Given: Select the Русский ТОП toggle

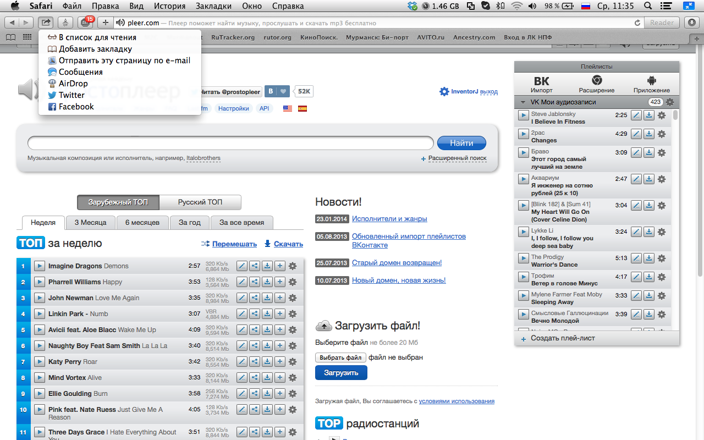Looking at the screenshot, I should coord(200,202).
